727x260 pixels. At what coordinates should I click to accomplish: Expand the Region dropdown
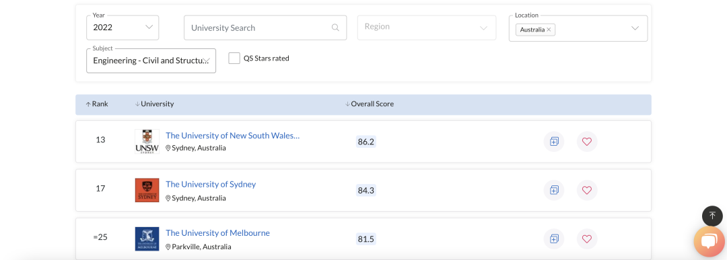click(427, 28)
